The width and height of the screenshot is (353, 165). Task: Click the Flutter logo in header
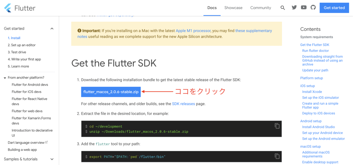point(20,8)
